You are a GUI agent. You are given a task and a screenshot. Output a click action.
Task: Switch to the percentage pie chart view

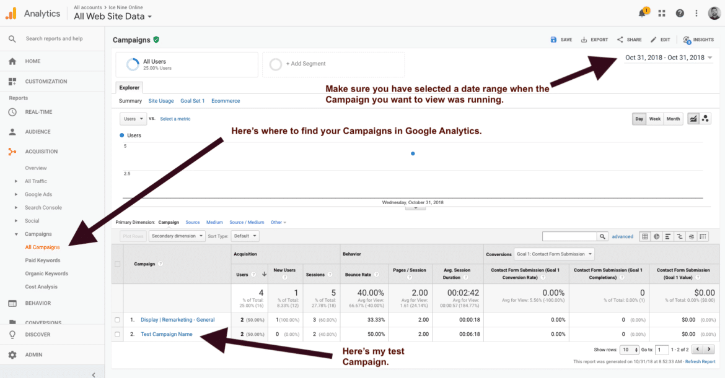[657, 236]
